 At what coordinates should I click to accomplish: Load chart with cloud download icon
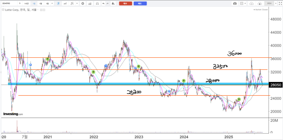coord(252,3)
